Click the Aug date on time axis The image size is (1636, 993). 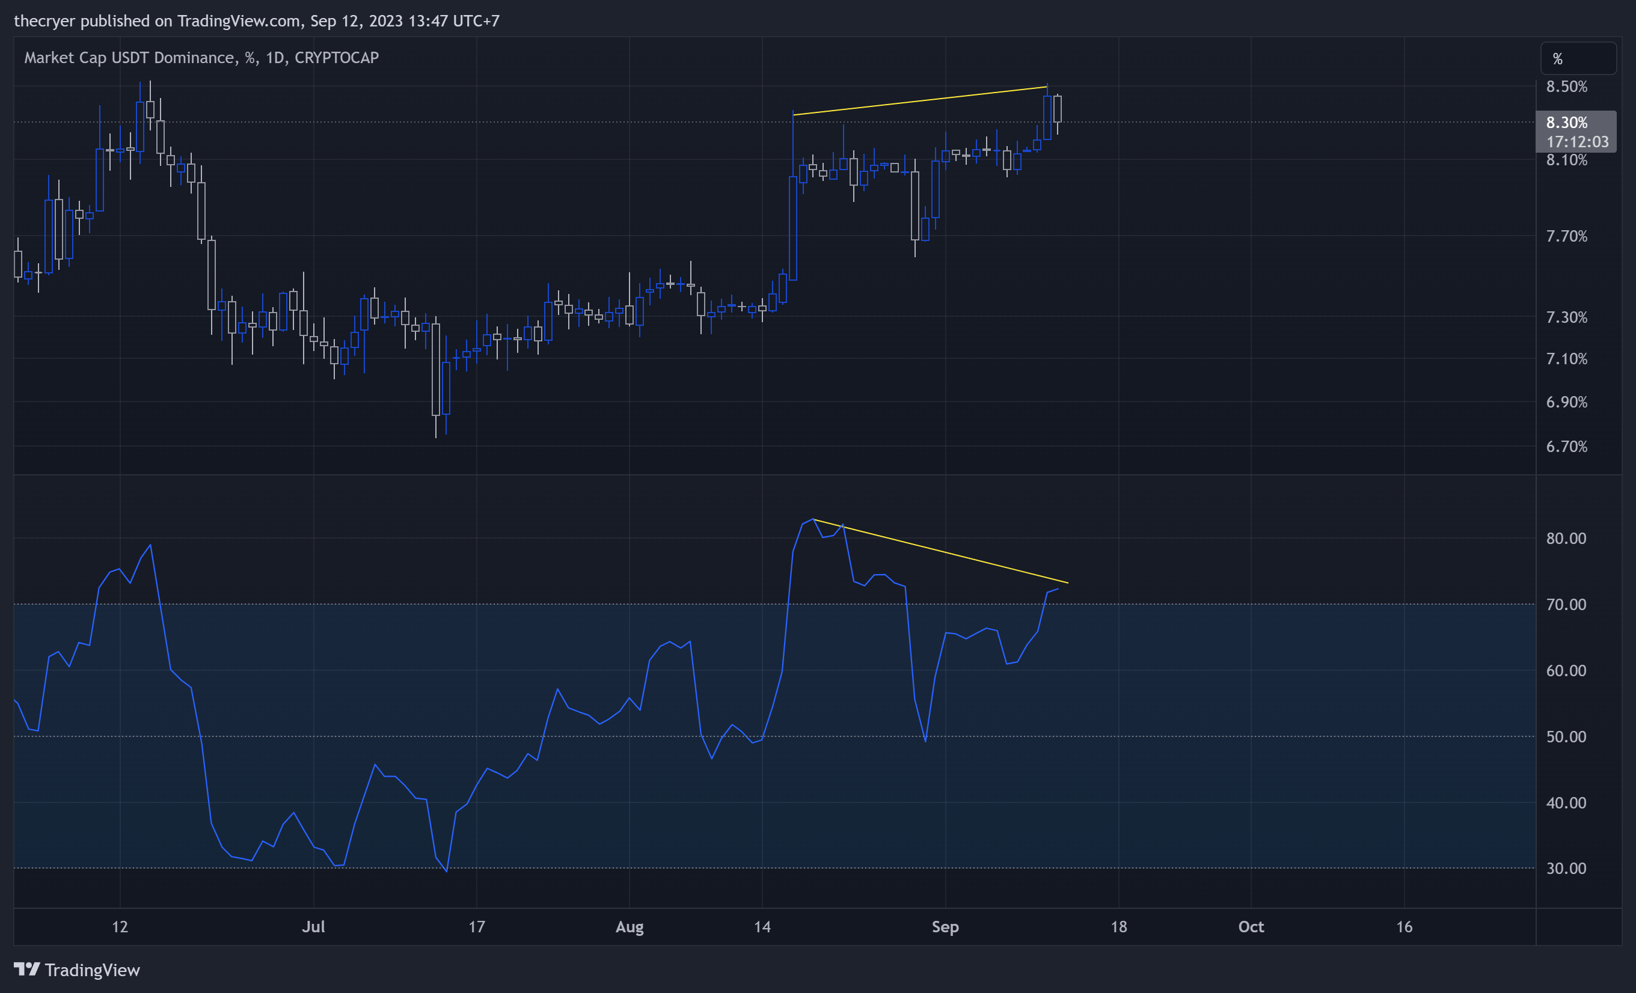[630, 927]
